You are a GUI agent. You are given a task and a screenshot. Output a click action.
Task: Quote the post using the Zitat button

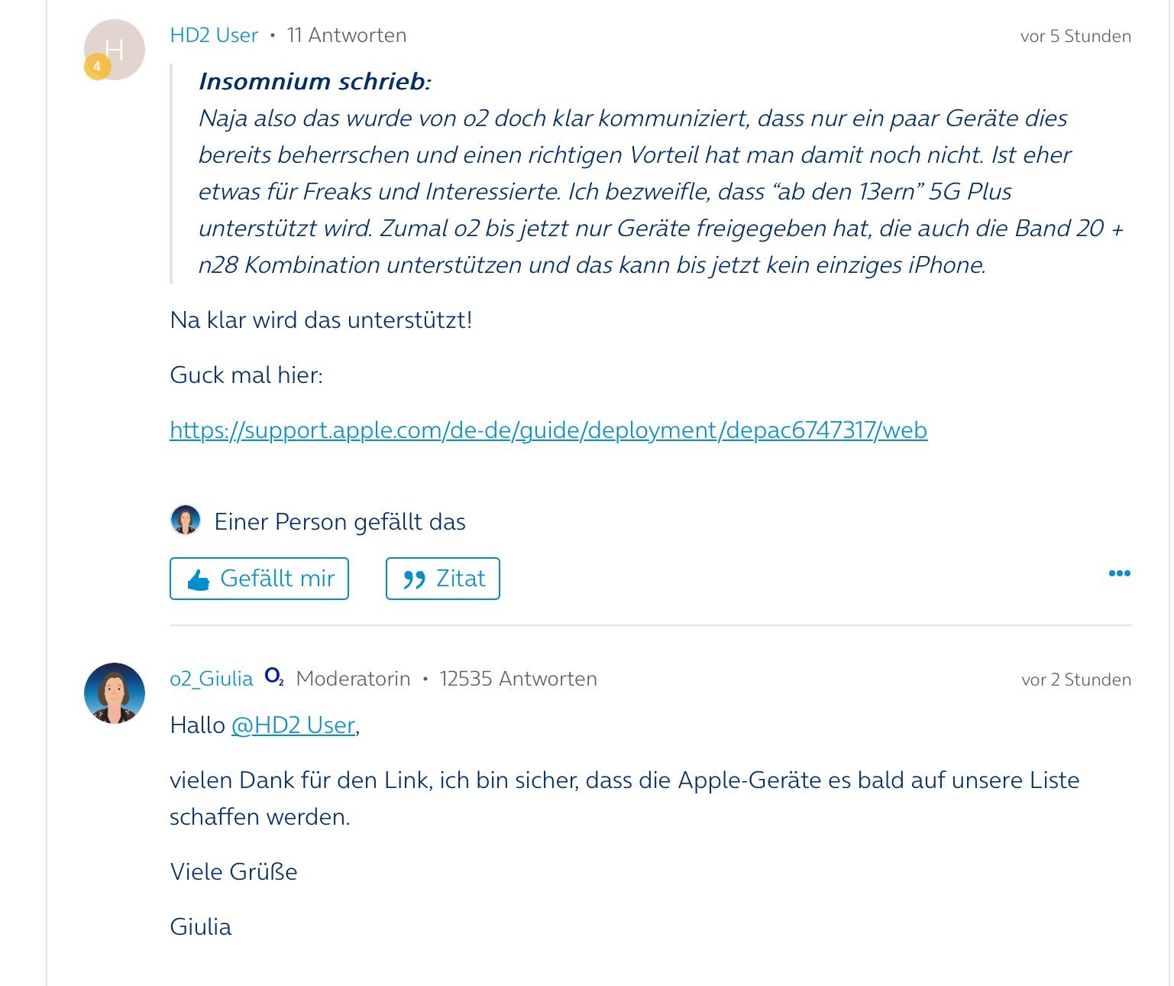coord(442,579)
